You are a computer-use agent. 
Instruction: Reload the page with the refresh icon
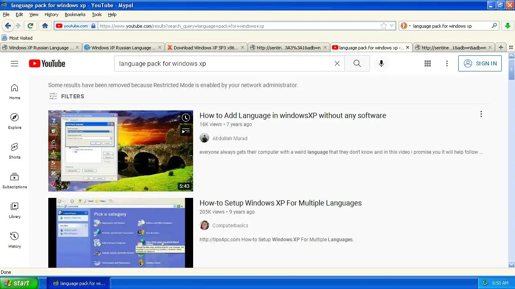tap(30, 26)
